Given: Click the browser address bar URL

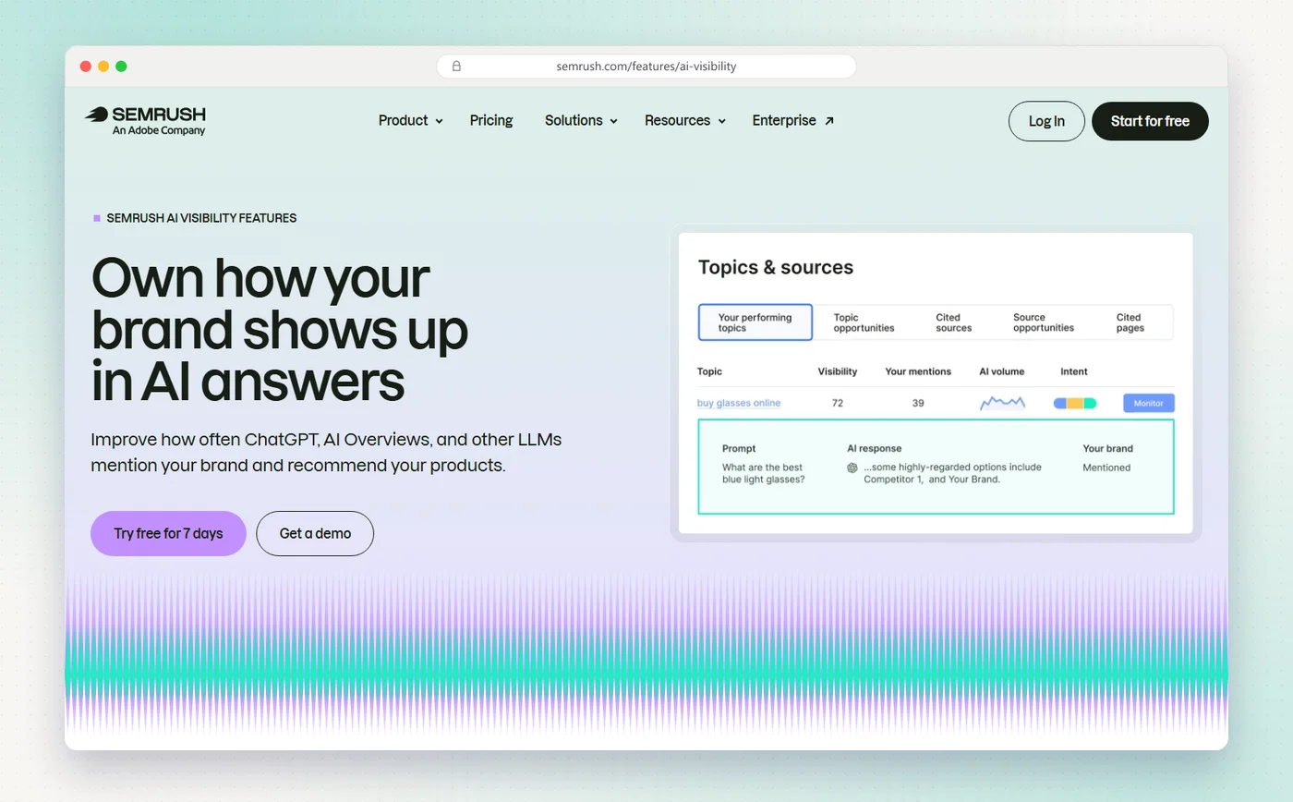Looking at the screenshot, I should coord(646,67).
